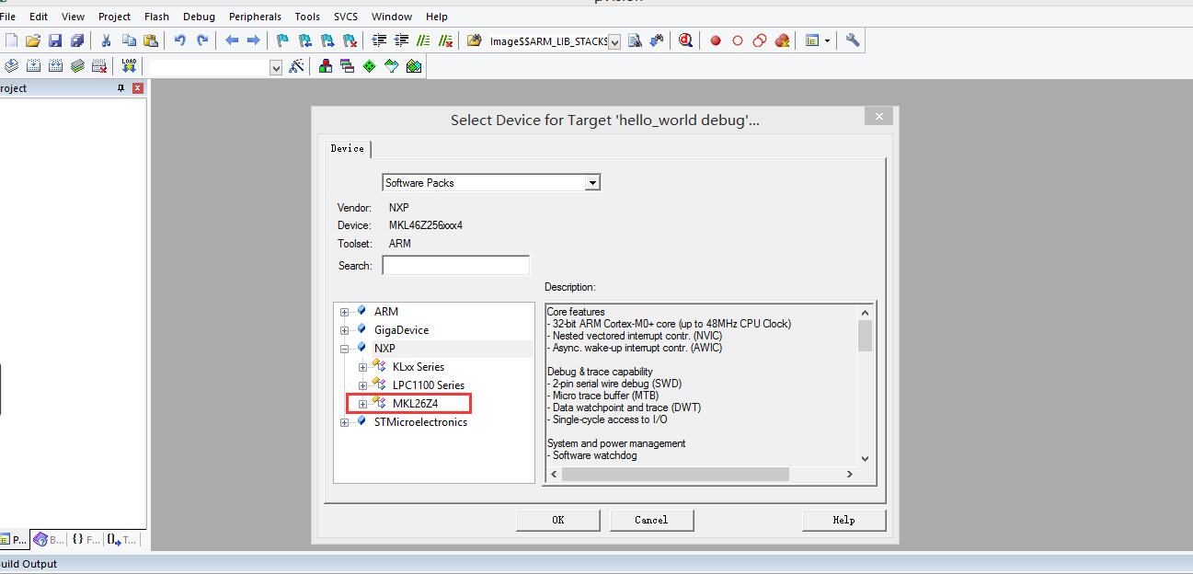
Task: Go to the previous bookmark icon
Action: 305,40
